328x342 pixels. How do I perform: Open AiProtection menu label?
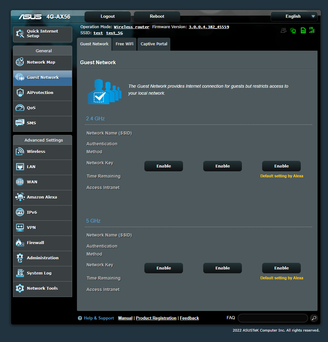click(40, 92)
